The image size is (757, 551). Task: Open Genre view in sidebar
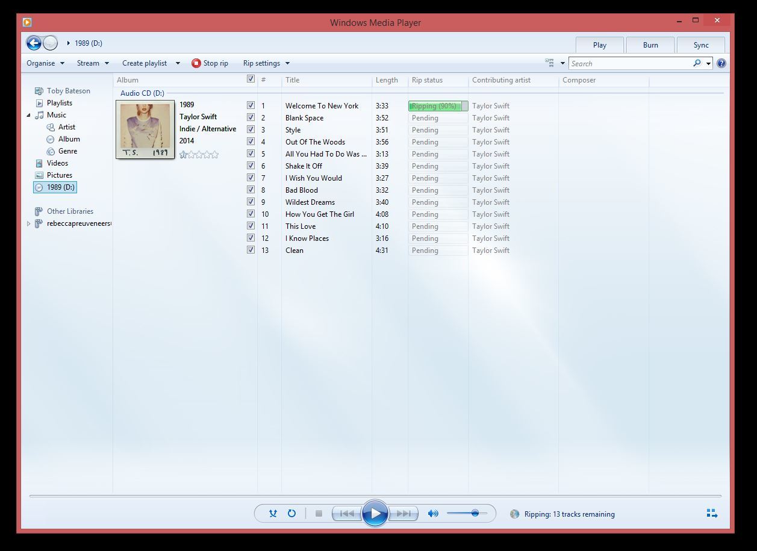coord(67,151)
